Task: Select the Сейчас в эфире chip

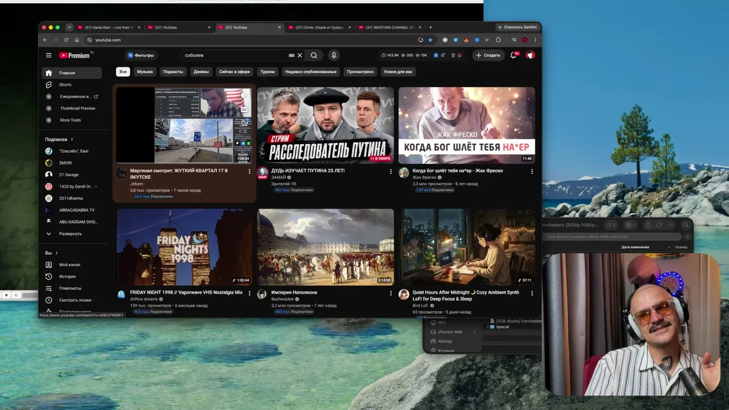Action: pyautogui.click(x=235, y=72)
